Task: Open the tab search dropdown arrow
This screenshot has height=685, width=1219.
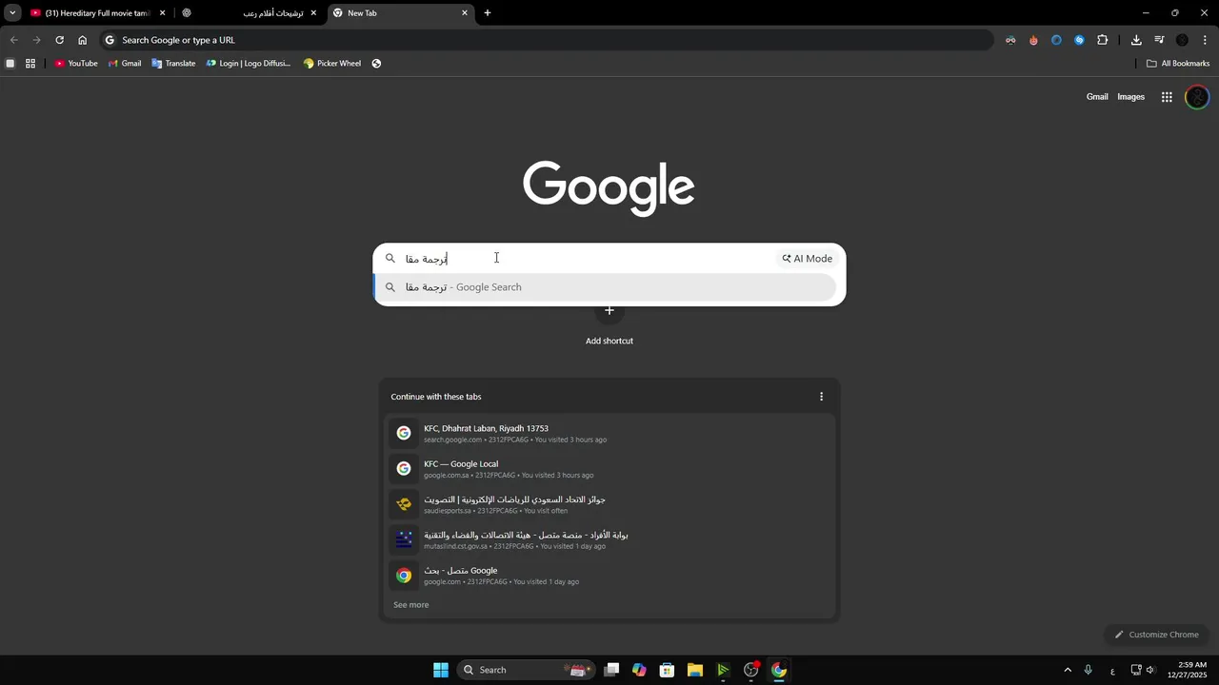Action: [x=12, y=13]
